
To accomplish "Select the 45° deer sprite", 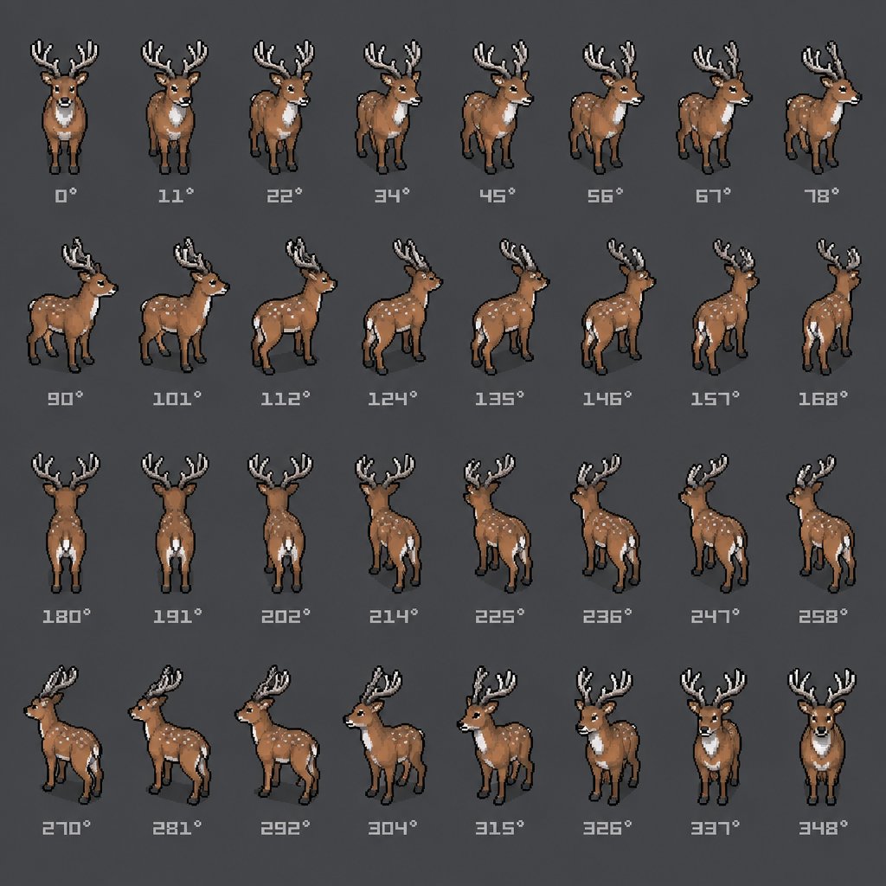I will click(x=497, y=106).
